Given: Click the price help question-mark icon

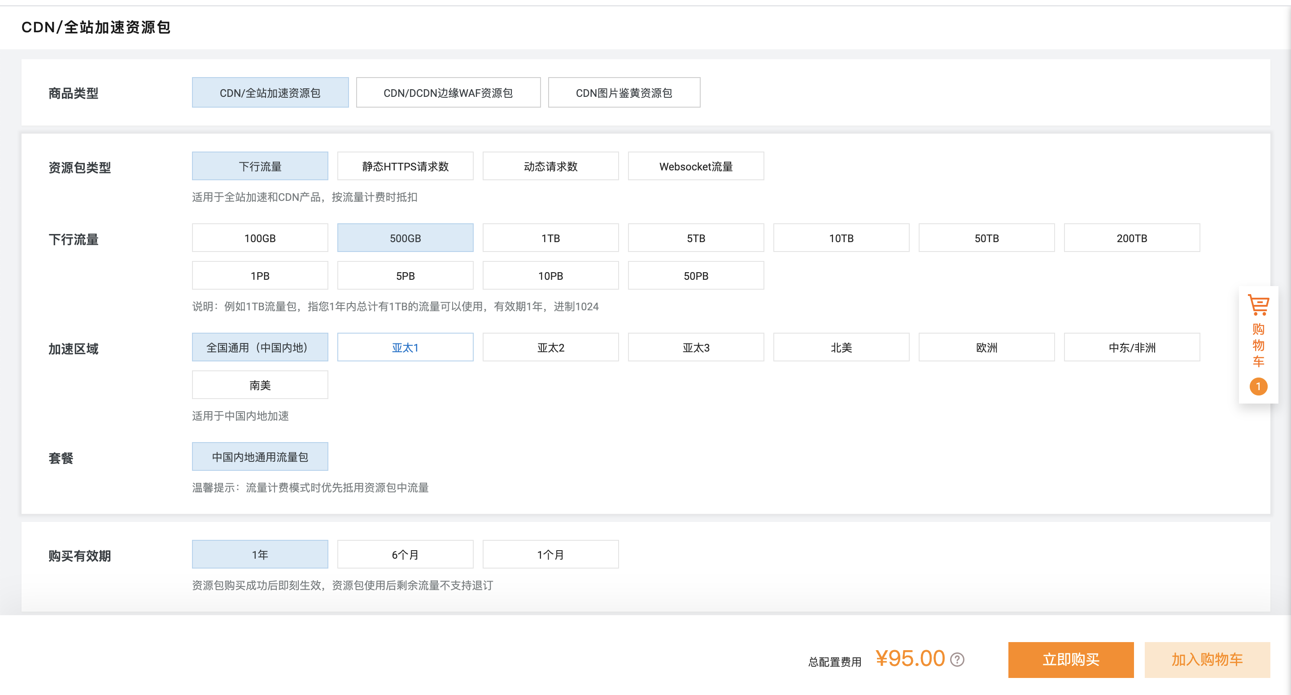Looking at the screenshot, I should 957,660.
